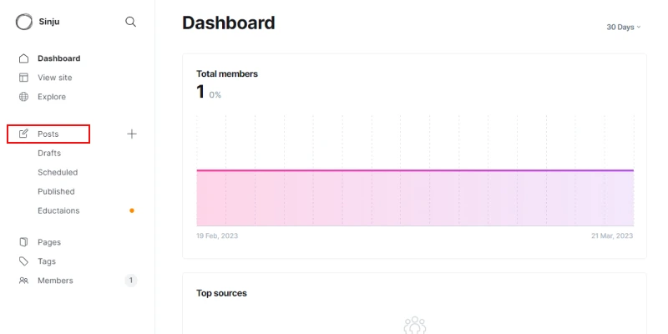The height and width of the screenshot is (334, 668).
Task: Open the Sinju site menu
Action: pos(49,21)
